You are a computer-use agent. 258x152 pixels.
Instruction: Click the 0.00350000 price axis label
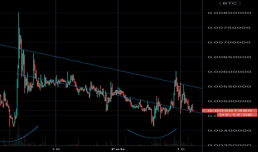[x=229, y=145]
